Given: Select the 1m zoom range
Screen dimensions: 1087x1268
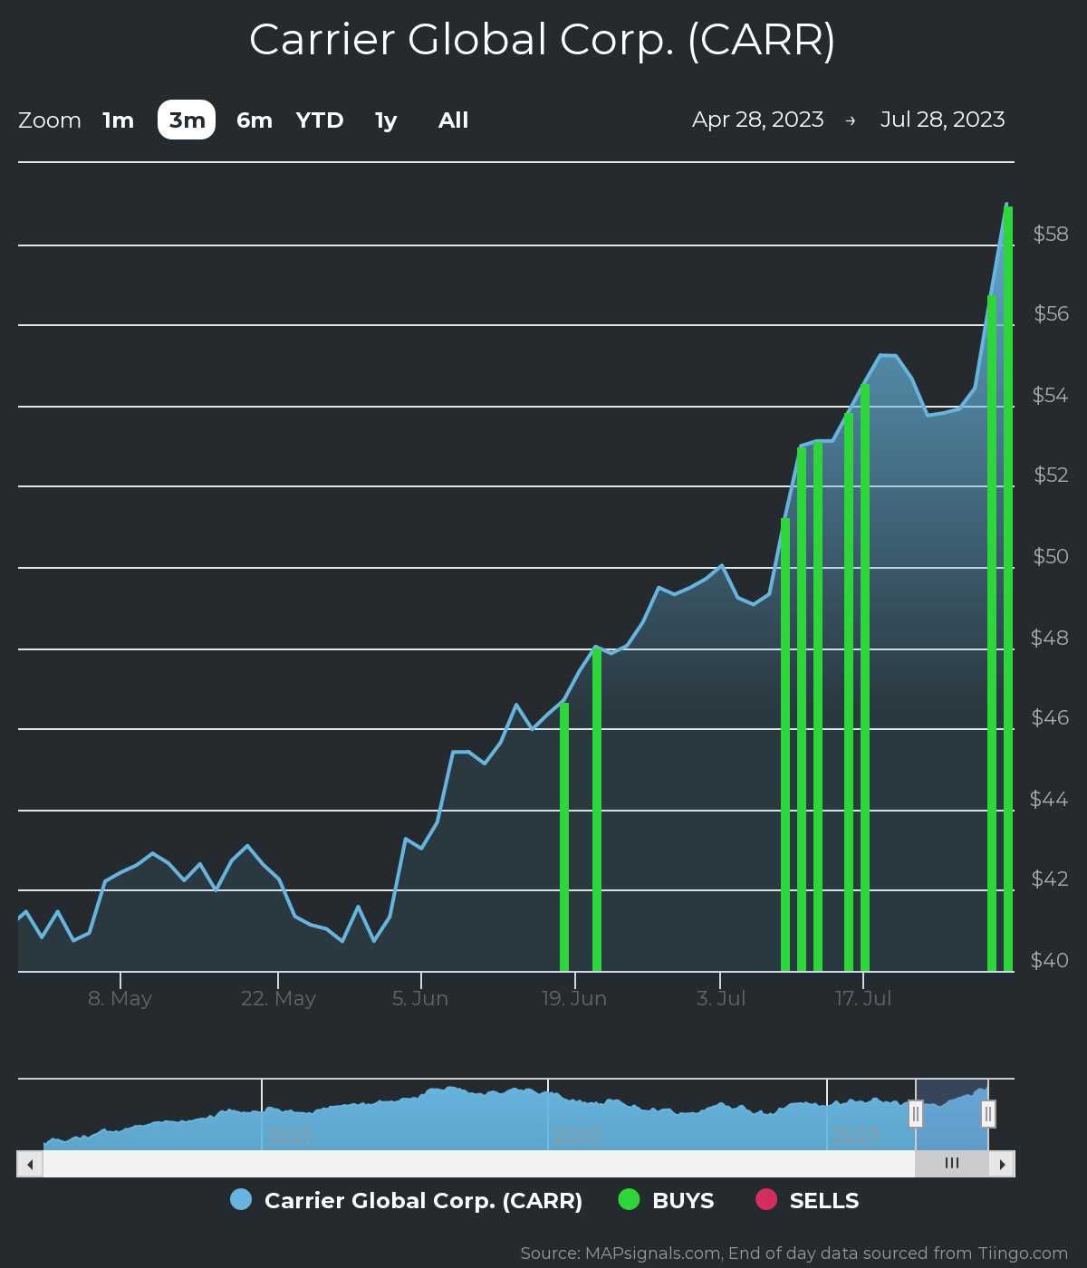Looking at the screenshot, I should [x=119, y=120].
